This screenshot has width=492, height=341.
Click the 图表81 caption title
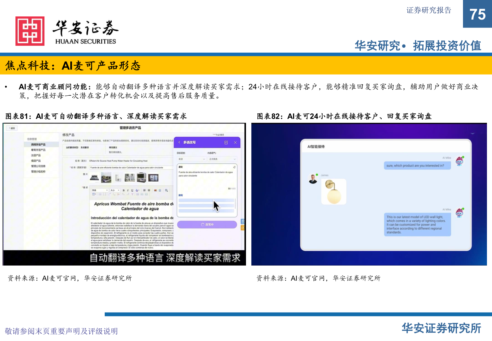click(x=96, y=116)
